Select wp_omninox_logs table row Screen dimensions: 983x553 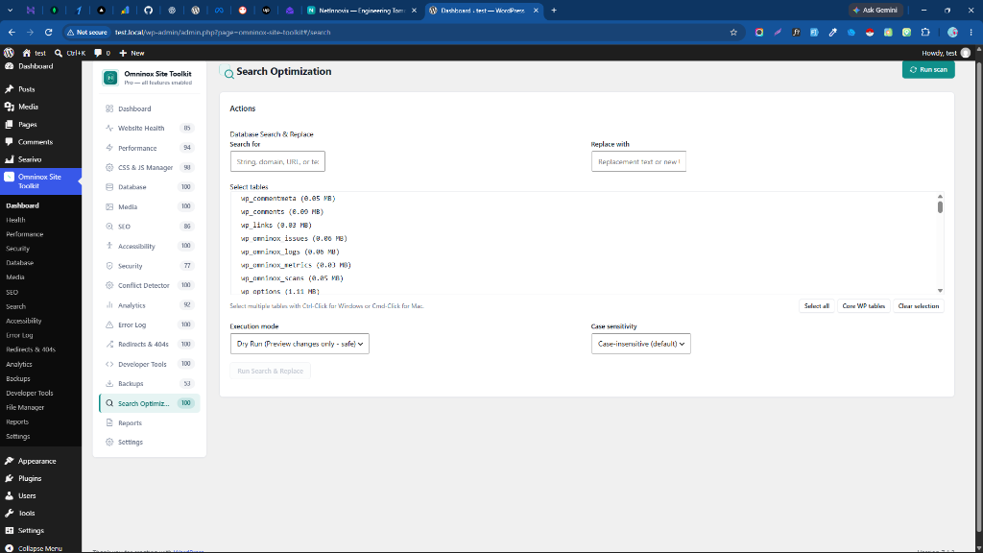point(290,252)
